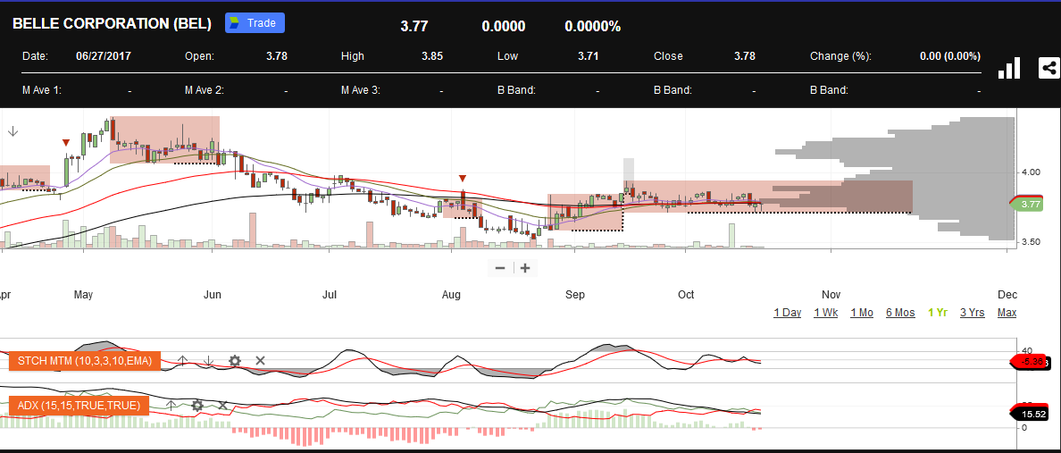Click the 4.00 price axis label
Screen dimensions: 1061x453
pyautogui.click(x=1032, y=172)
